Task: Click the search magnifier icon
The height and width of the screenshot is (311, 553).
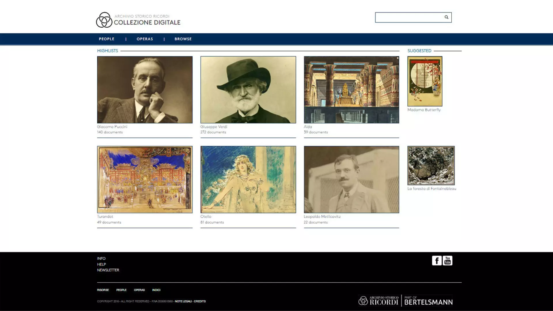Action: click(446, 17)
